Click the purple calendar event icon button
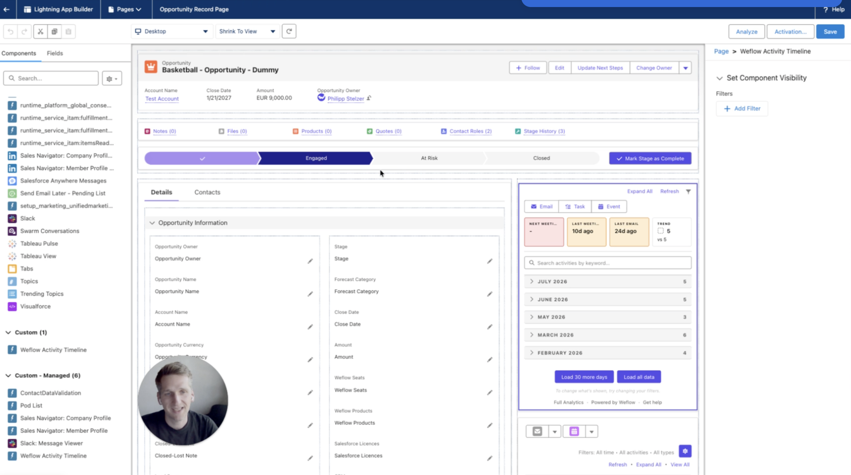The height and width of the screenshot is (475, 851). click(x=574, y=431)
